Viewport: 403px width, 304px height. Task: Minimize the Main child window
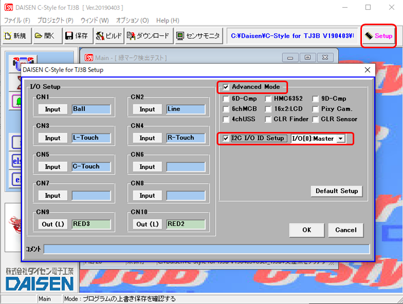point(290,58)
